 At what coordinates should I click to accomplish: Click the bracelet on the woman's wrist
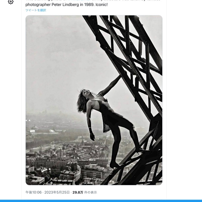point(90,128)
